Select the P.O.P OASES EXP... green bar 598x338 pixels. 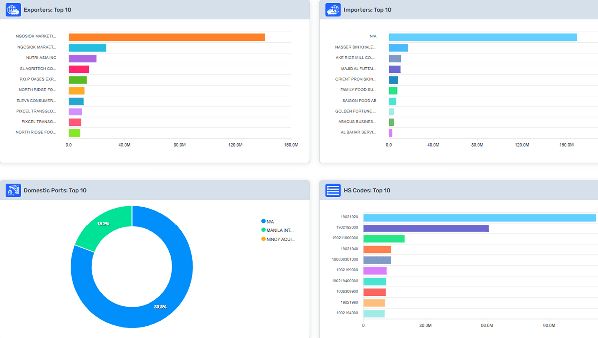pos(78,80)
